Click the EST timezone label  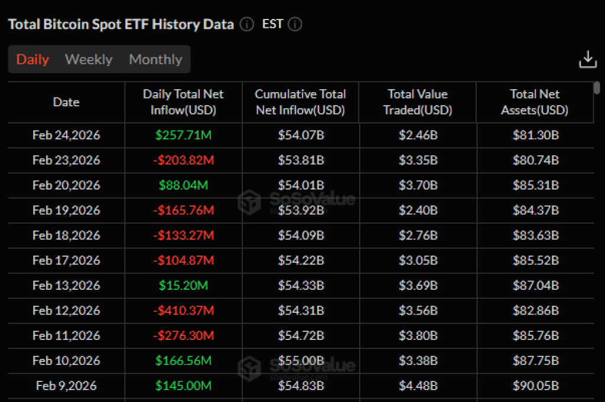coord(272,24)
